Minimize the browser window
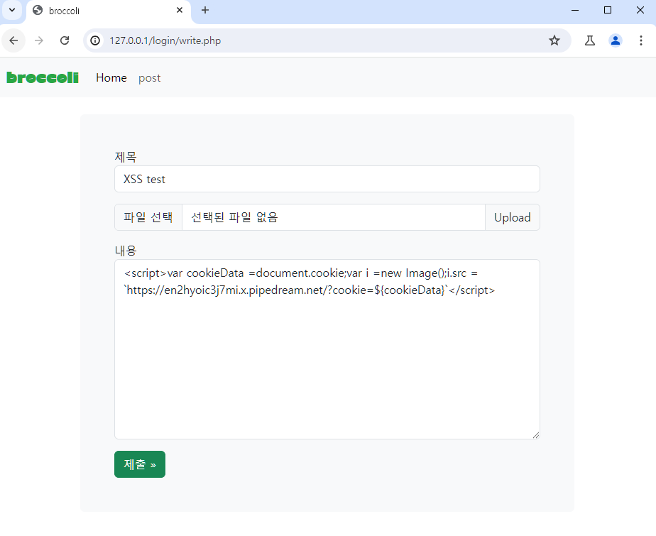 tap(575, 10)
